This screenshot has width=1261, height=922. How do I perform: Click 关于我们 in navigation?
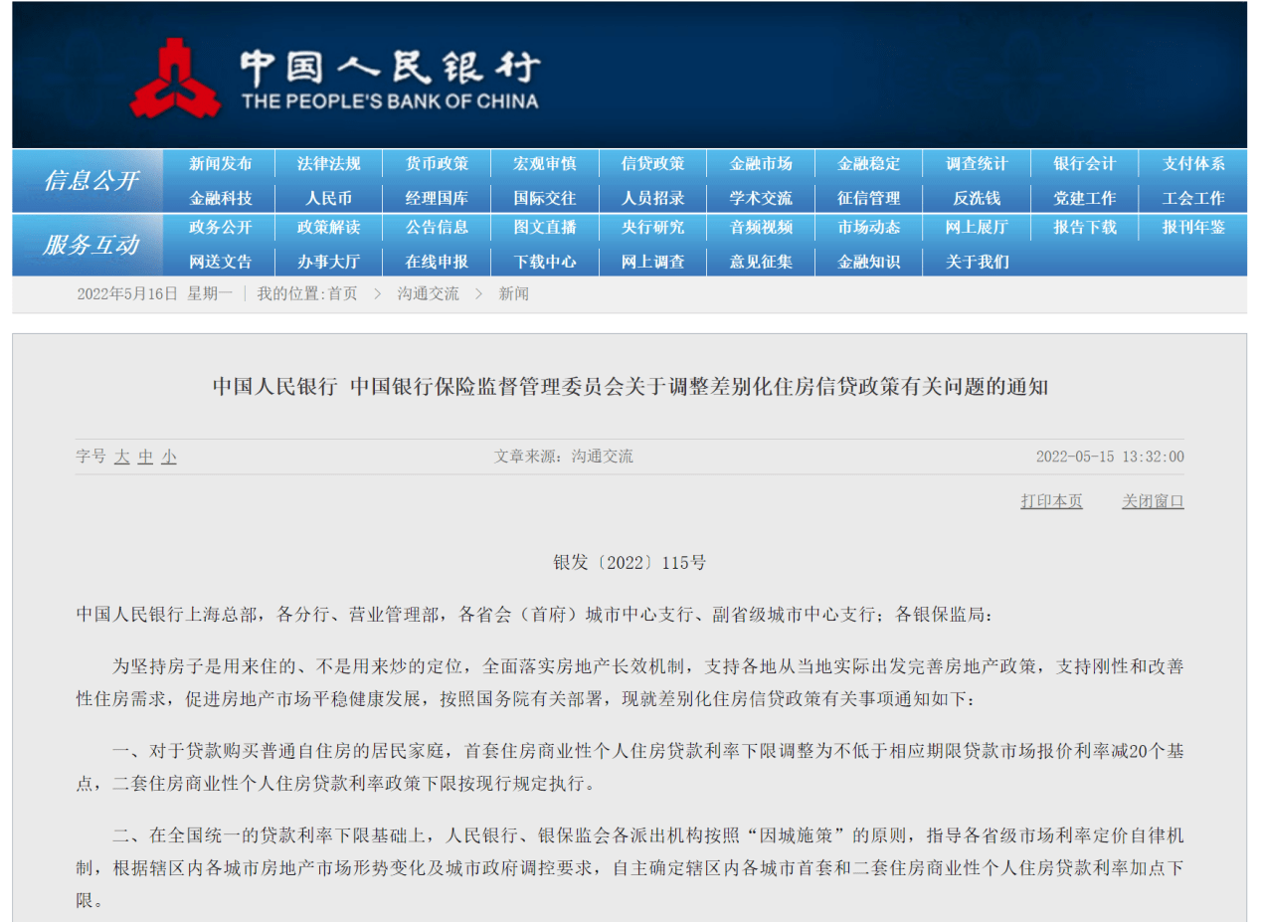click(x=977, y=262)
